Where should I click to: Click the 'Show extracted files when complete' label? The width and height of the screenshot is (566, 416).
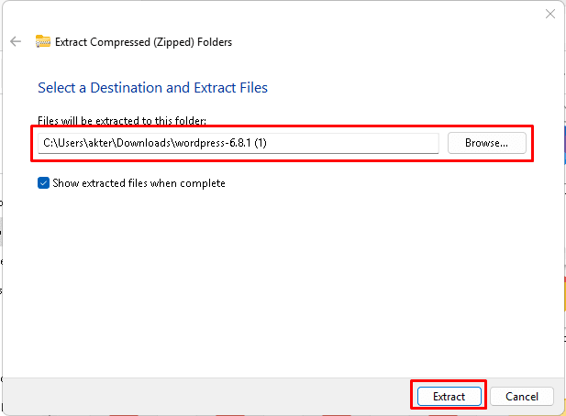pos(139,183)
